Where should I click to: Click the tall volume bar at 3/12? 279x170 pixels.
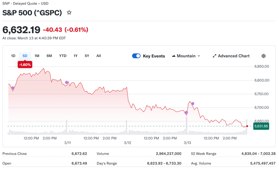coord(126,127)
